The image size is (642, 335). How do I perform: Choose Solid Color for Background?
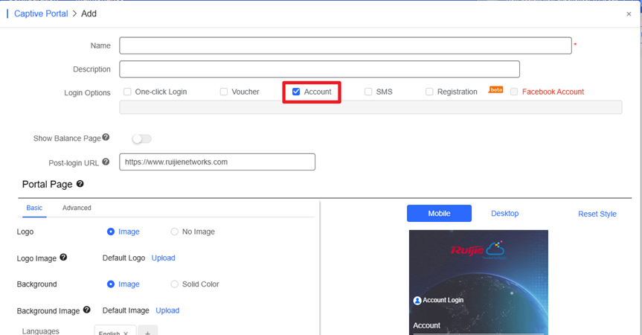[x=175, y=284]
